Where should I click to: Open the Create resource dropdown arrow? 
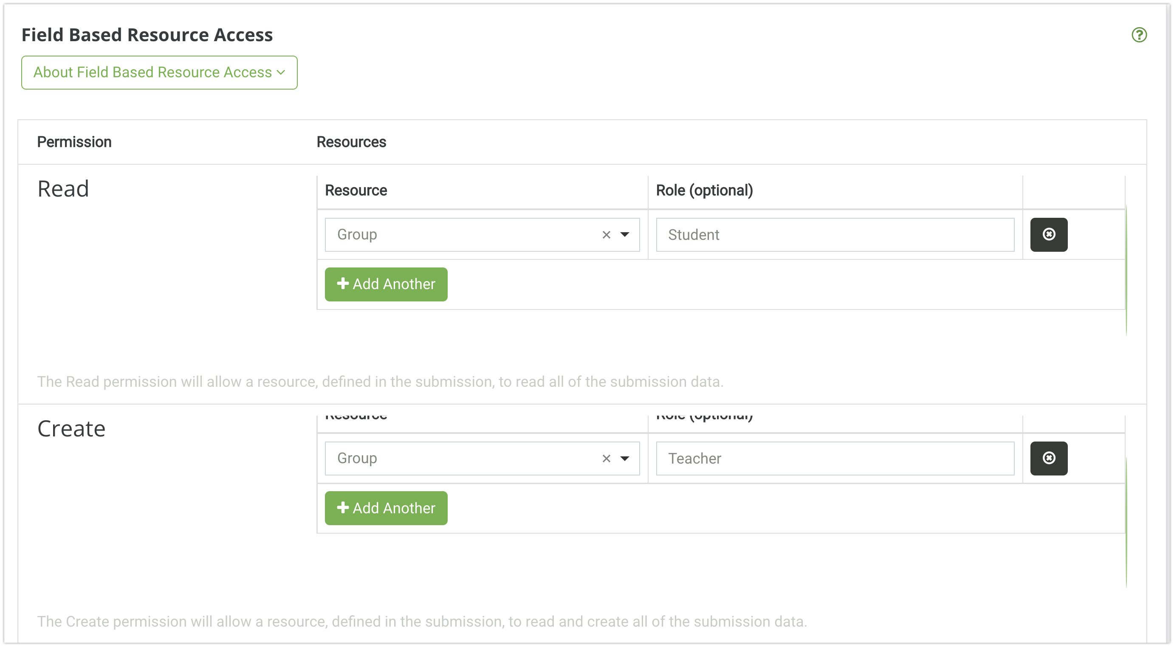pyautogui.click(x=625, y=459)
